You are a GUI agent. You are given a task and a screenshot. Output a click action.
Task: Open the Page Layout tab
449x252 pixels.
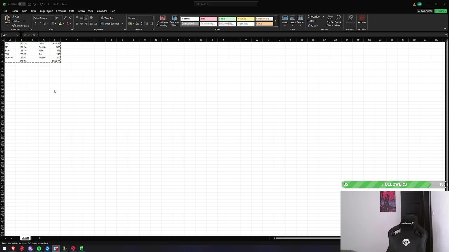[x=46, y=11]
